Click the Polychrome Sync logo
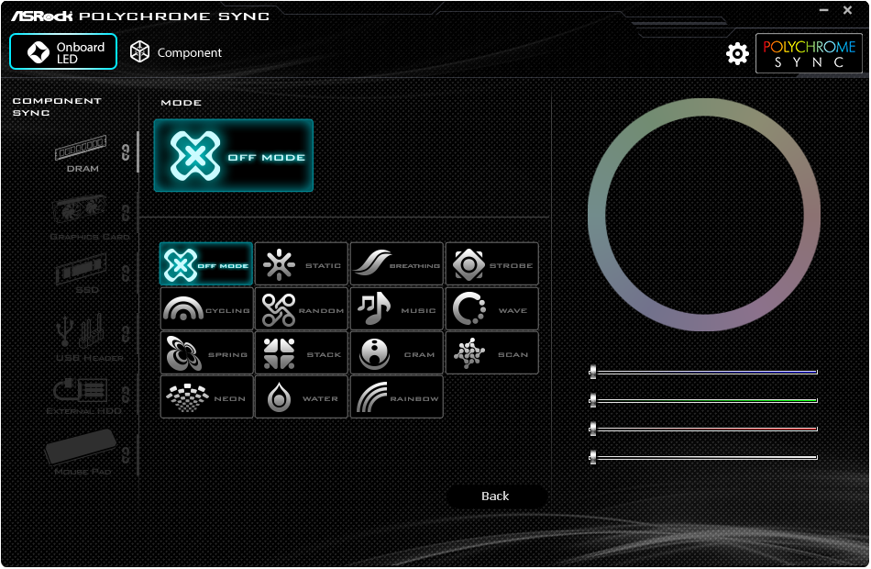This screenshot has width=871, height=569. [x=809, y=53]
